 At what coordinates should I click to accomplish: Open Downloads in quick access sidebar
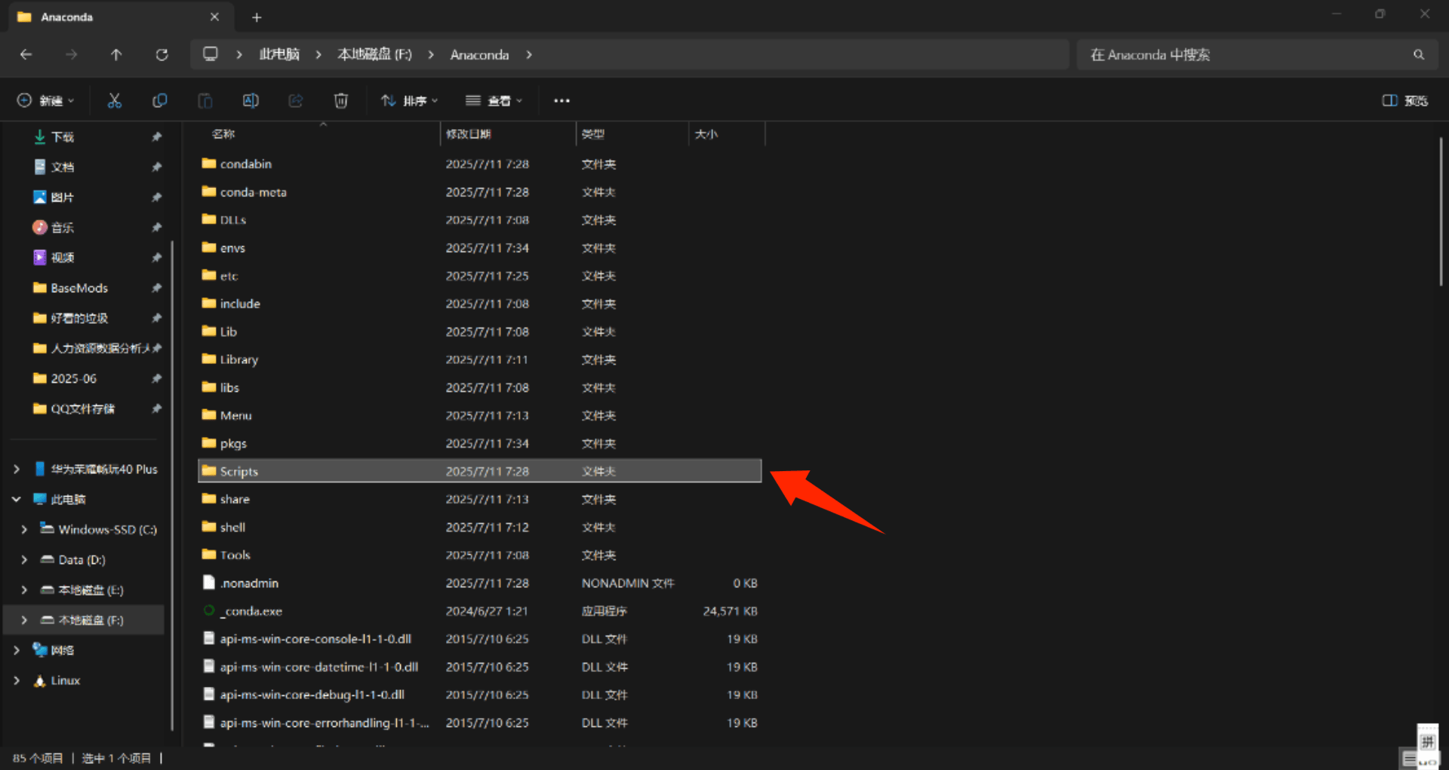click(63, 137)
